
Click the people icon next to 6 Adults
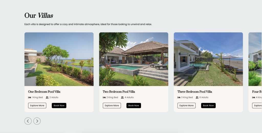(197, 97)
